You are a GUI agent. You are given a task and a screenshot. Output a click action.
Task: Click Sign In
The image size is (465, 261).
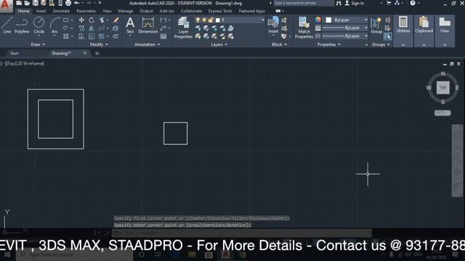coord(355,3)
